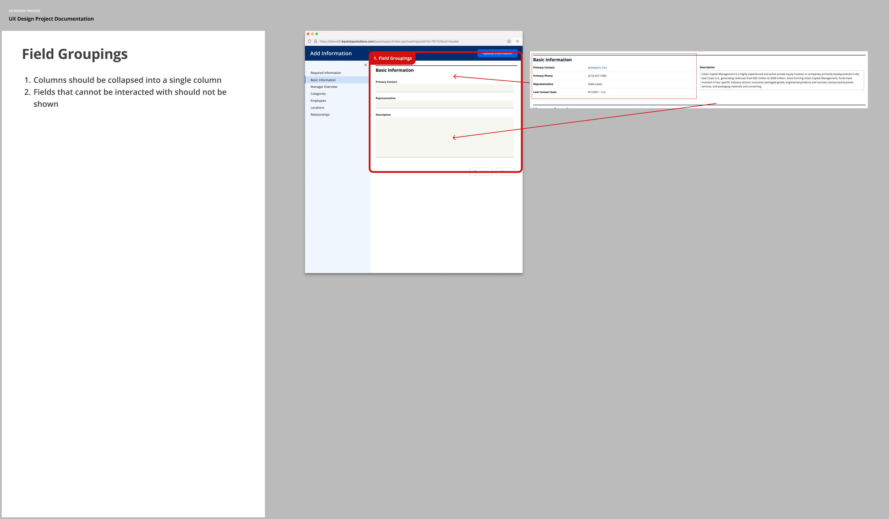Select Employees in the sidebar
The width and height of the screenshot is (889, 519).
[x=318, y=101]
